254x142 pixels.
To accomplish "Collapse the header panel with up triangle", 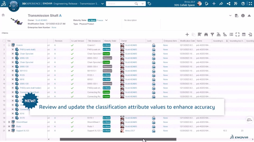I will [249, 16].
